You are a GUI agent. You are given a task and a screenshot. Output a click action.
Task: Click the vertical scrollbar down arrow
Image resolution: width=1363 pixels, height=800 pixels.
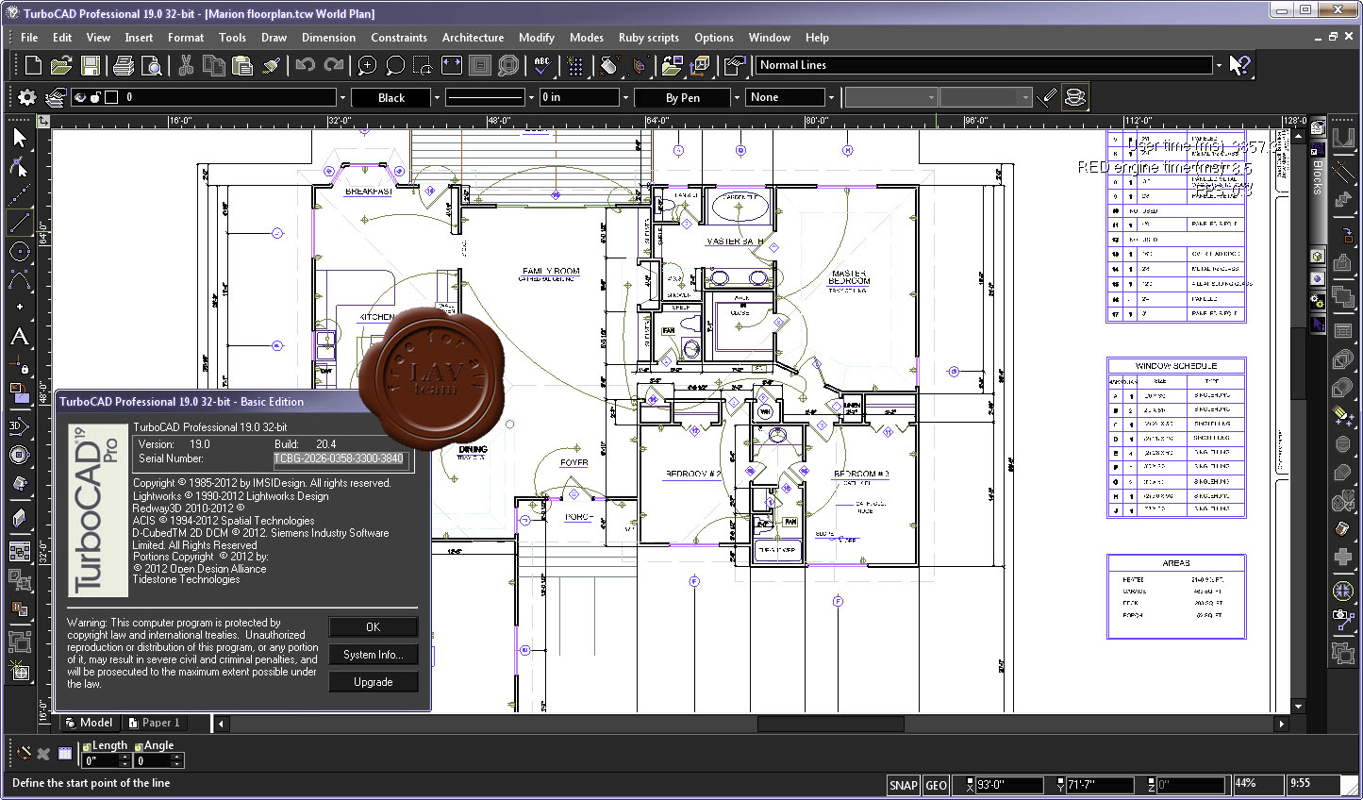[1299, 706]
